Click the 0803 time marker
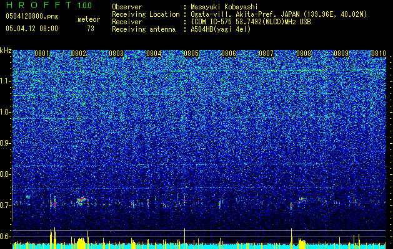The height and width of the screenshot is (249, 393). click(116, 54)
